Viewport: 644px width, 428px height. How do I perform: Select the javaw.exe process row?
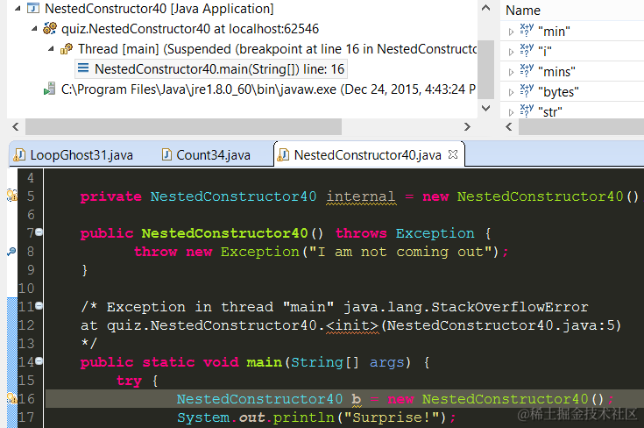coord(260,89)
